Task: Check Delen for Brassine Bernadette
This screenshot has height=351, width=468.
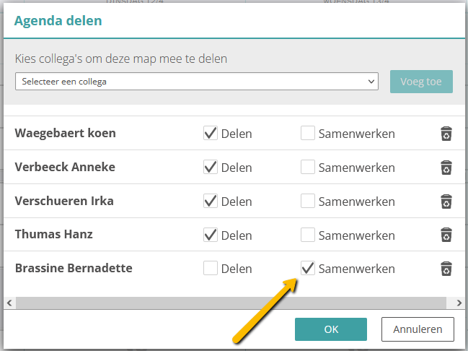Action: pos(211,268)
